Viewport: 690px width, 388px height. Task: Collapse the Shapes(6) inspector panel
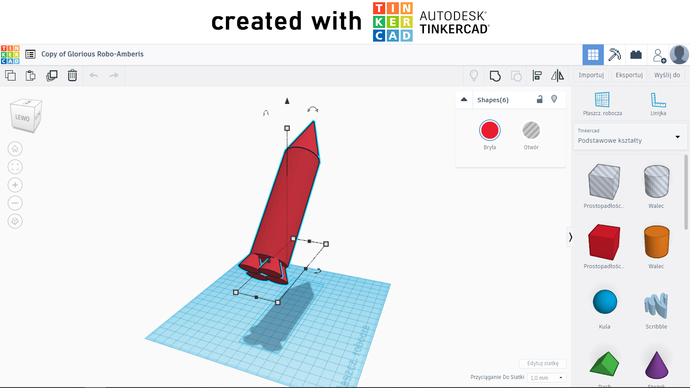[464, 100]
